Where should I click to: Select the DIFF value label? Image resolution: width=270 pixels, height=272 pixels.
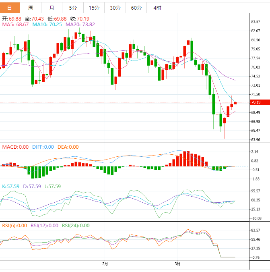pos(42,147)
